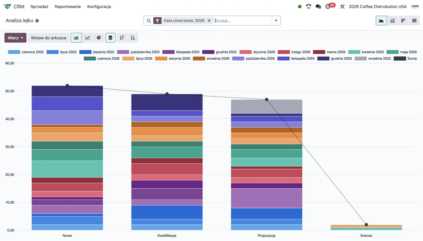The image size is (423, 241).
Task: Select bar chart mode
Action: pyautogui.click(x=76, y=38)
